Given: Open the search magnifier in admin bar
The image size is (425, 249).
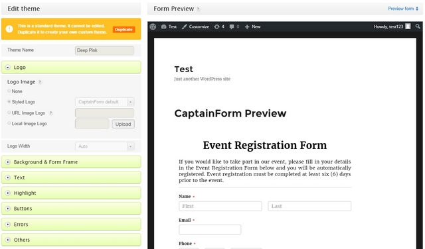Looking at the screenshot, I should coord(418,26).
